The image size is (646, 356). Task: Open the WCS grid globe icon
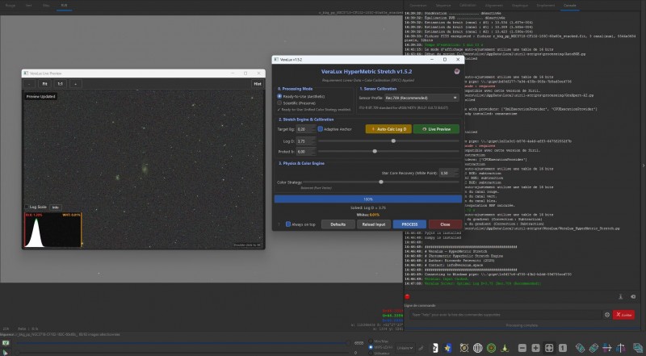coord(477,348)
